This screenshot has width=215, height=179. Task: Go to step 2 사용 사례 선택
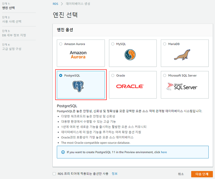click(11, 21)
